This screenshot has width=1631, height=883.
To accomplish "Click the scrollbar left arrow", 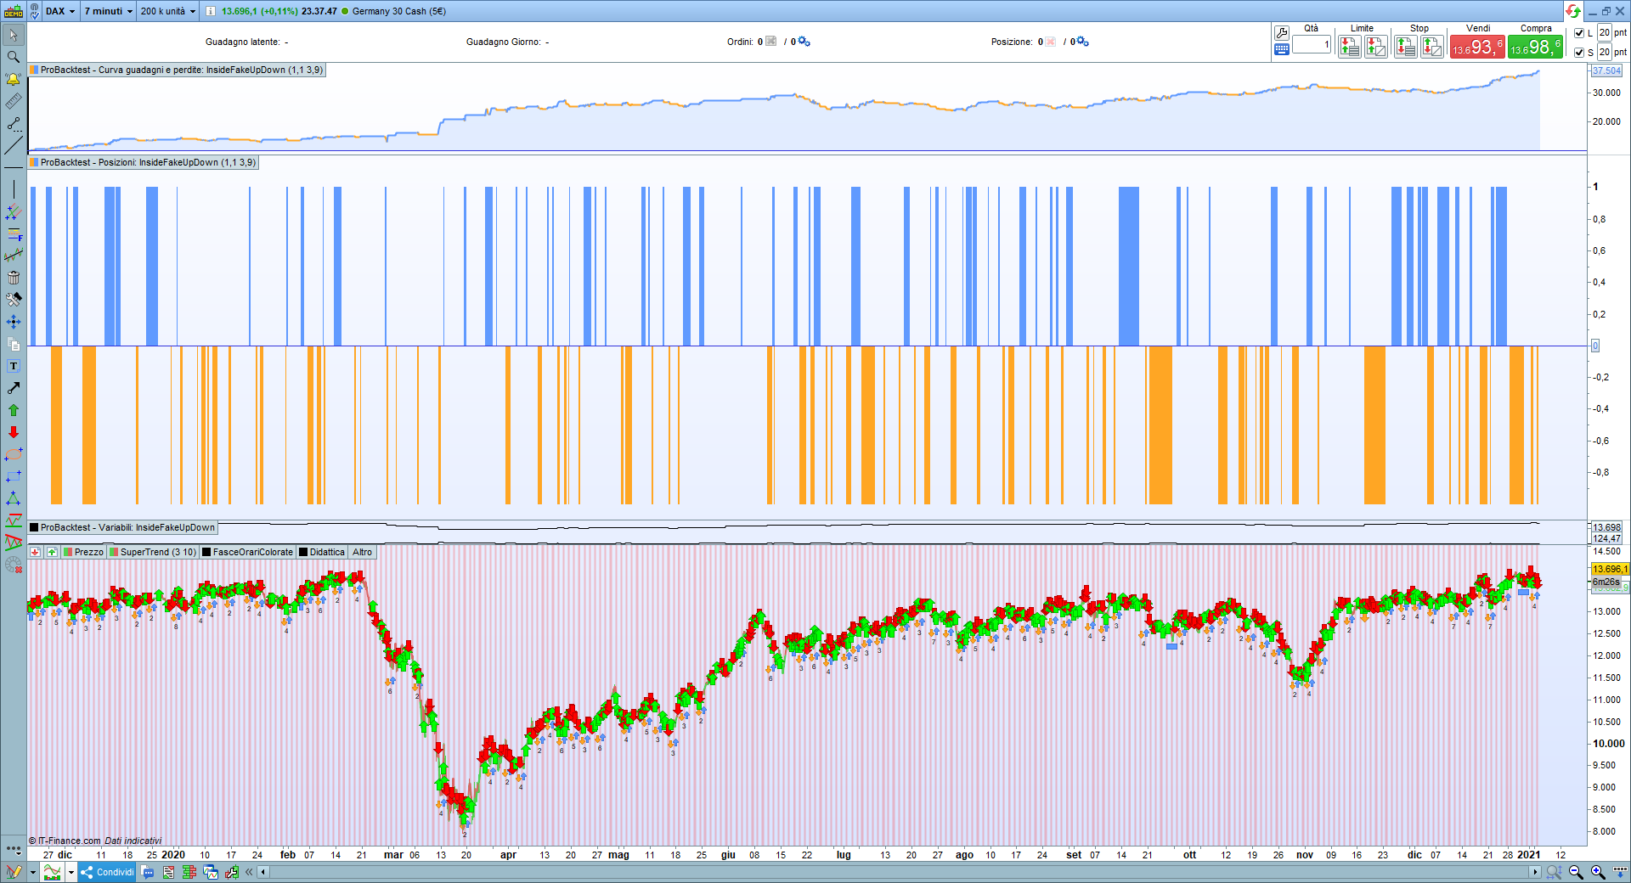I will click(263, 872).
